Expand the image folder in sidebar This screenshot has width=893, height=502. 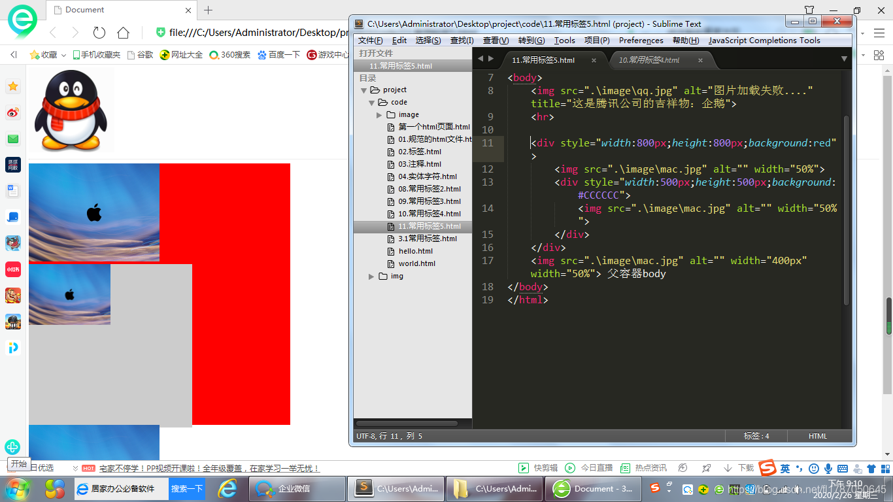click(379, 115)
